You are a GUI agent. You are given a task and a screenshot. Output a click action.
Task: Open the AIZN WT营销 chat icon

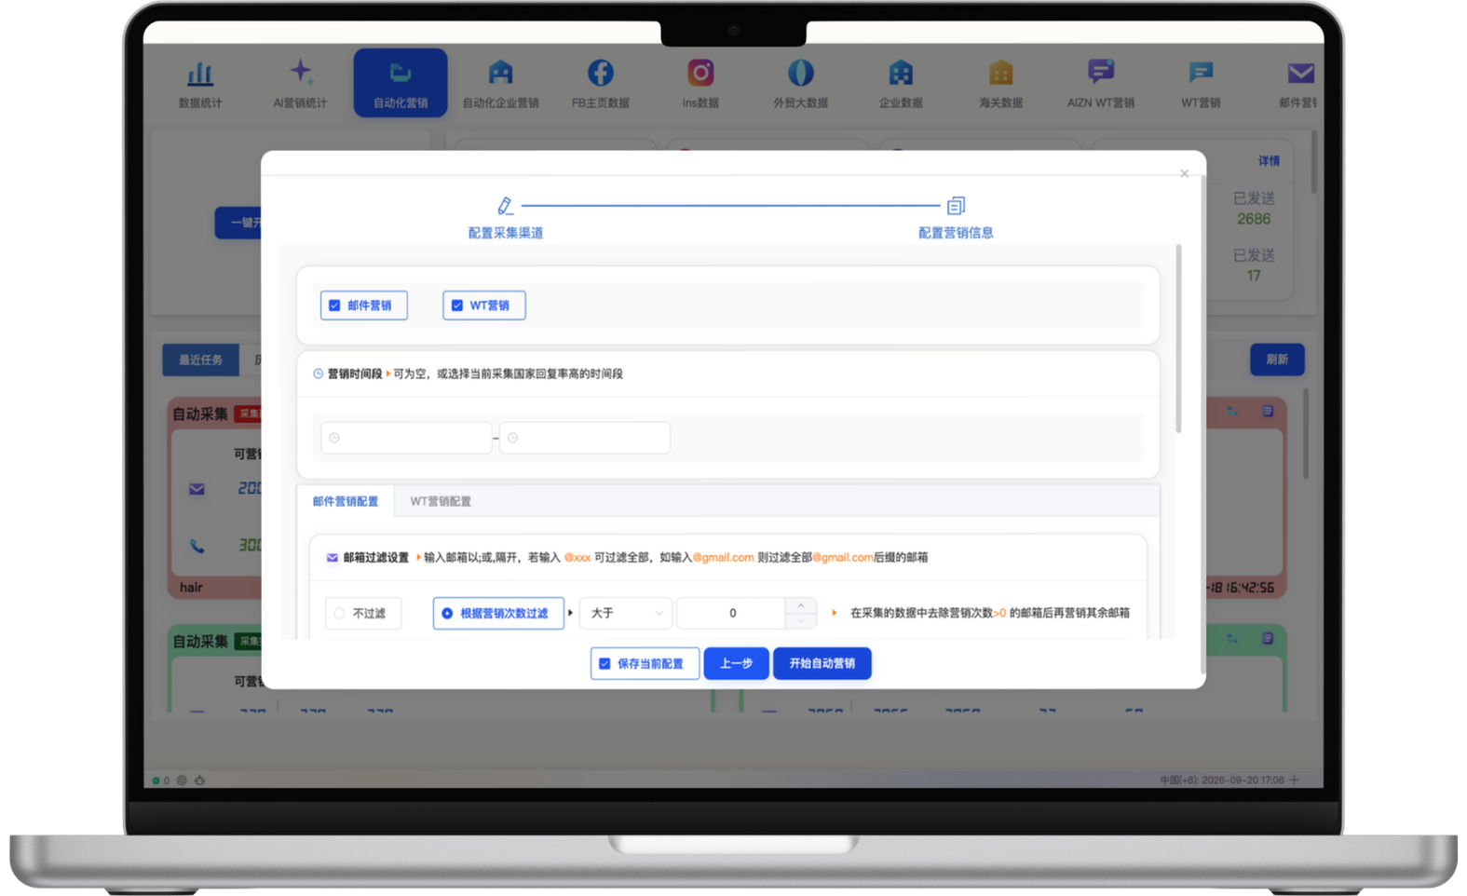pyautogui.click(x=1100, y=73)
